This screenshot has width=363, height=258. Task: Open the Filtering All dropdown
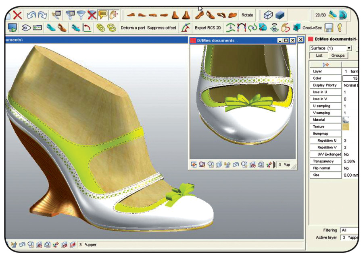pyautogui.click(x=348, y=230)
